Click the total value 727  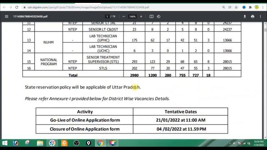196,75
